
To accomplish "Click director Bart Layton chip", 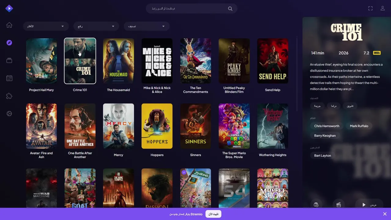I will pyautogui.click(x=323, y=156).
